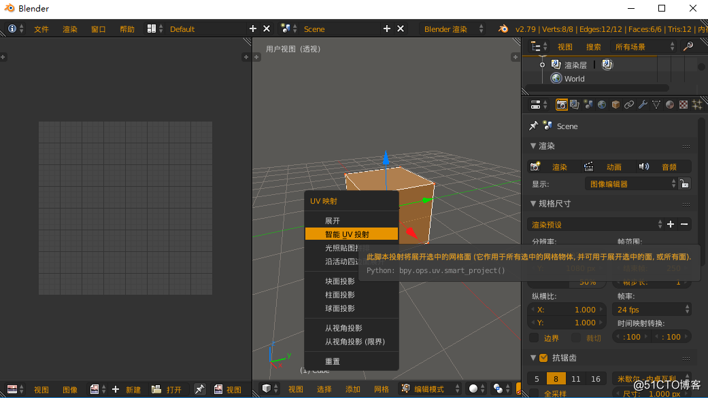Open the 编辑模式 mode dropdown
The image size is (708, 398).
click(x=431, y=389)
